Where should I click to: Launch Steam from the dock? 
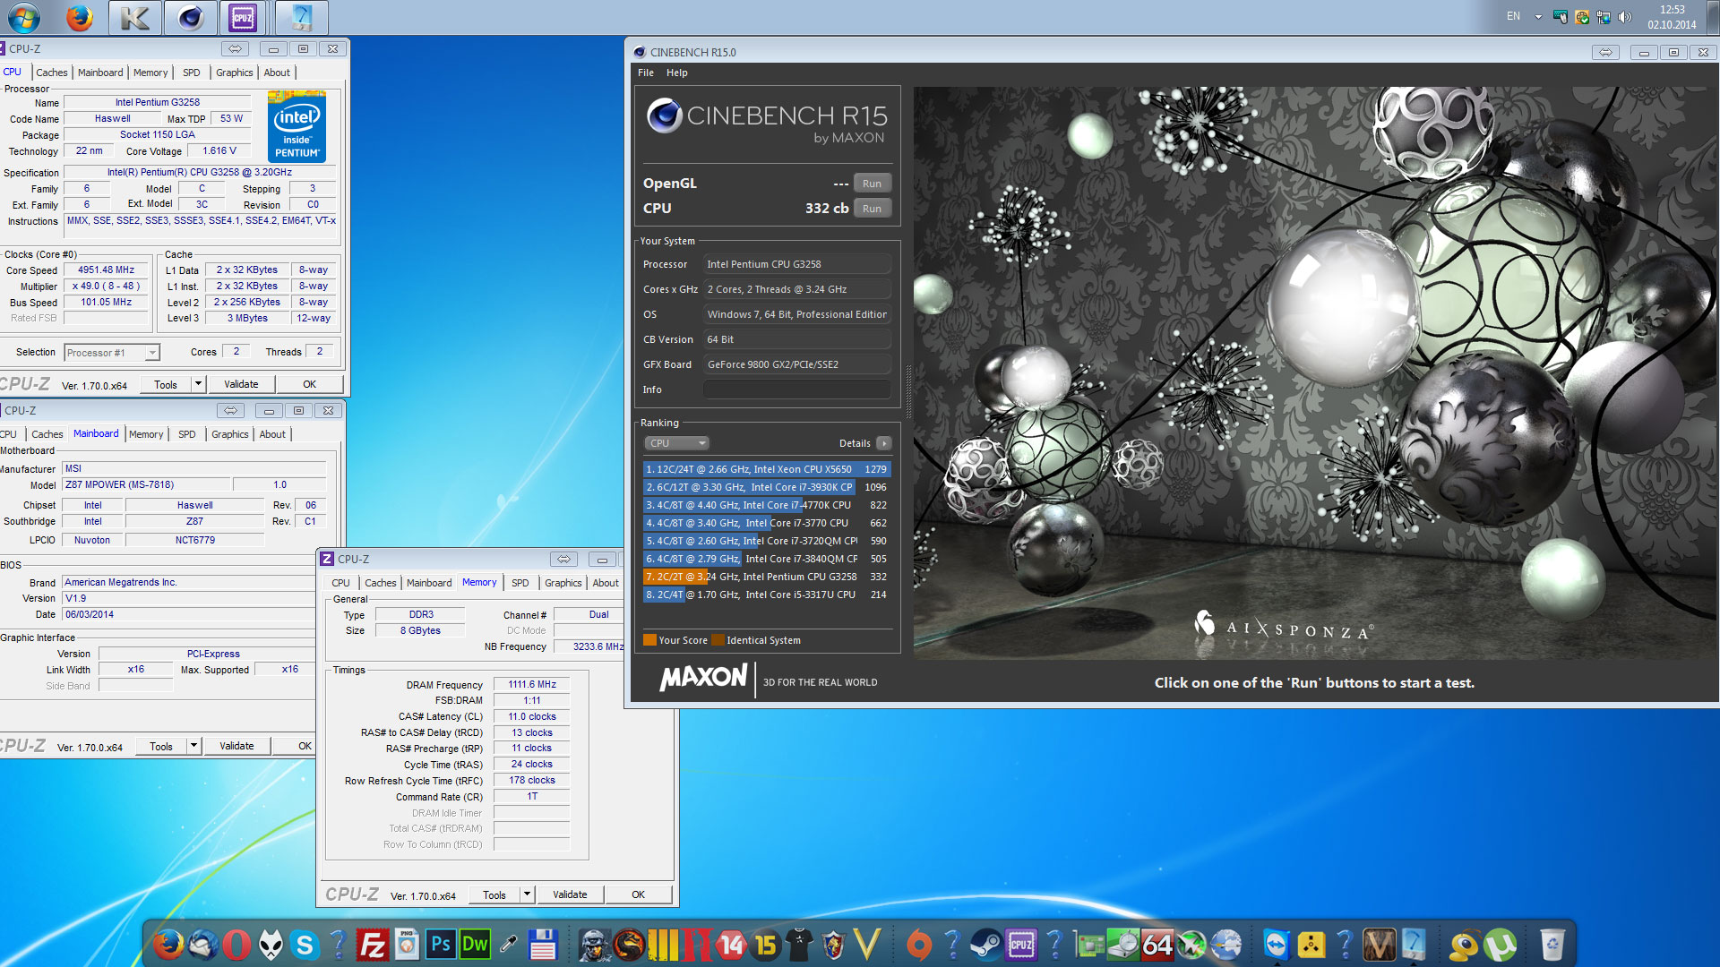[986, 944]
